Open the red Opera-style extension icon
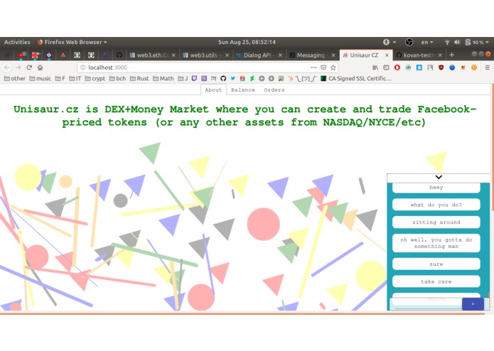The height and width of the screenshot is (351, 494). click(x=397, y=67)
